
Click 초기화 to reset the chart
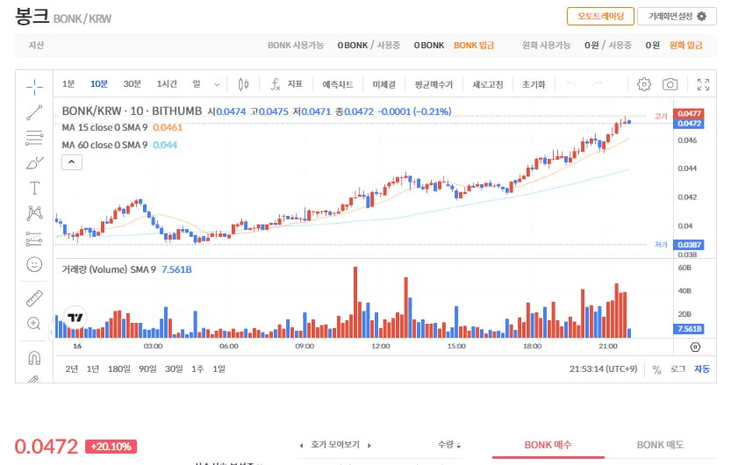pyautogui.click(x=534, y=84)
